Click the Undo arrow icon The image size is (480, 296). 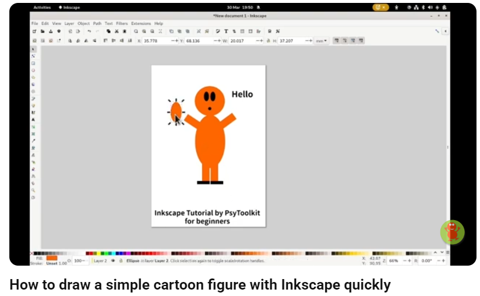(89, 31)
